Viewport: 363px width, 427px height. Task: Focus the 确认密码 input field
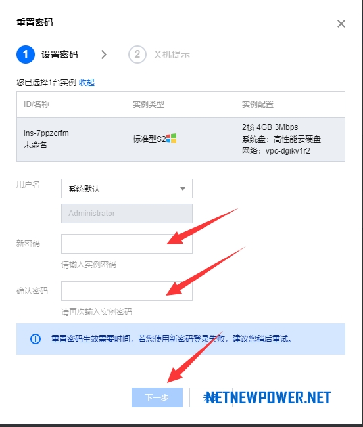click(127, 291)
